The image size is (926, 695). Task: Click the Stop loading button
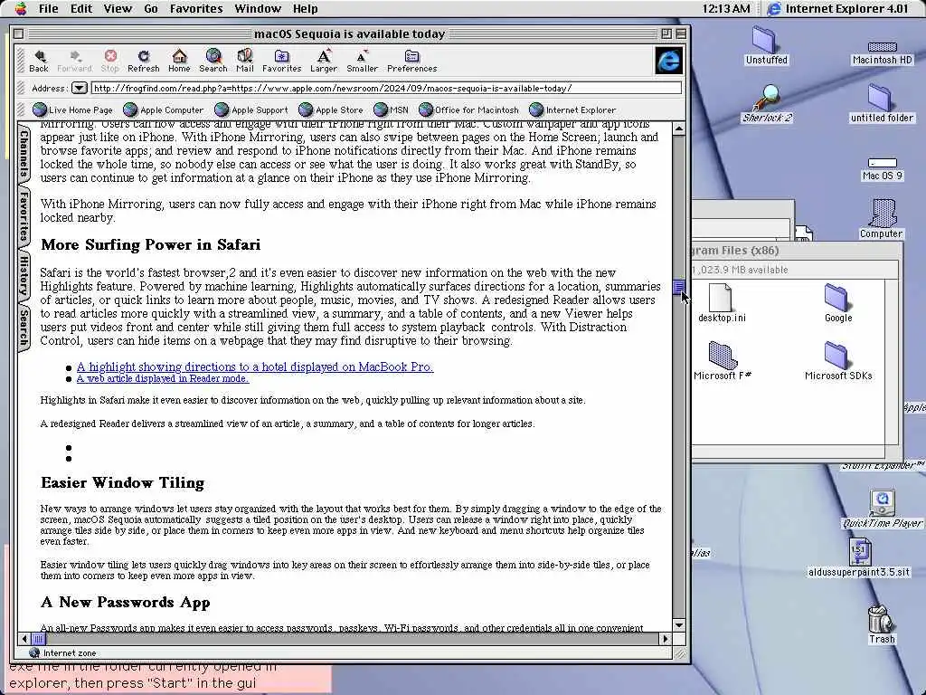click(x=109, y=61)
